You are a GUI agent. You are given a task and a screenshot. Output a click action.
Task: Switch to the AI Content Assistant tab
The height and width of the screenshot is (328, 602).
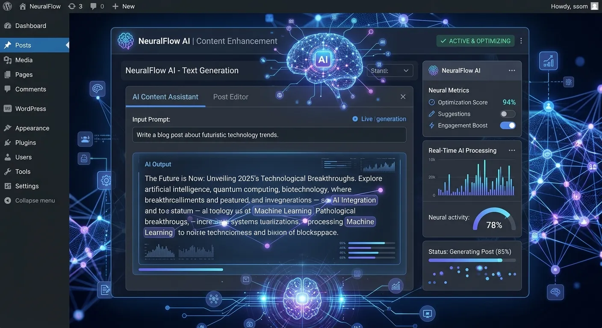pyautogui.click(x=165, y=97)
